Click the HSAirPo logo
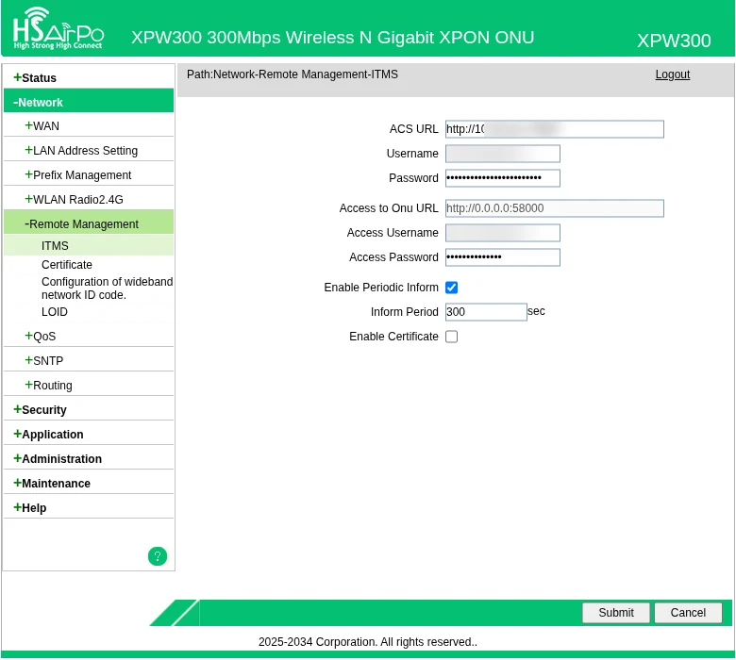736x660 pixels. pyautogui.click(x=59, y=28)
